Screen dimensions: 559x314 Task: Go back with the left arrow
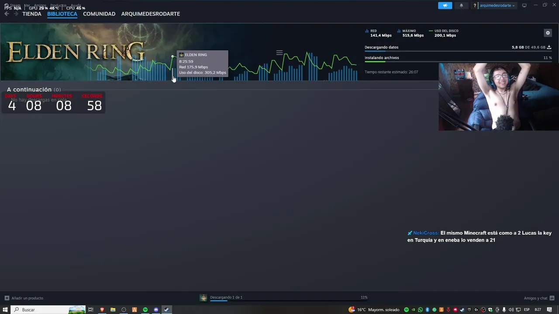pyautogui.click(x=7, y=14)
